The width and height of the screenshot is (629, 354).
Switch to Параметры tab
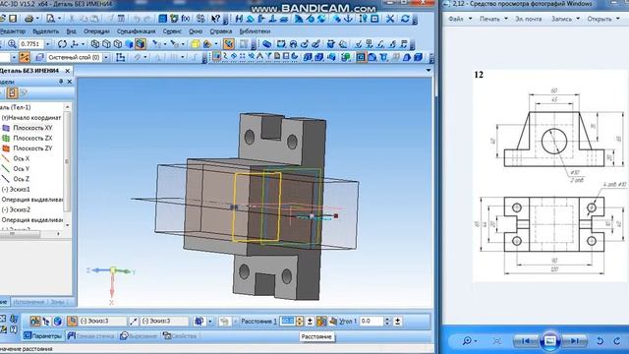(x=43, y=335)
